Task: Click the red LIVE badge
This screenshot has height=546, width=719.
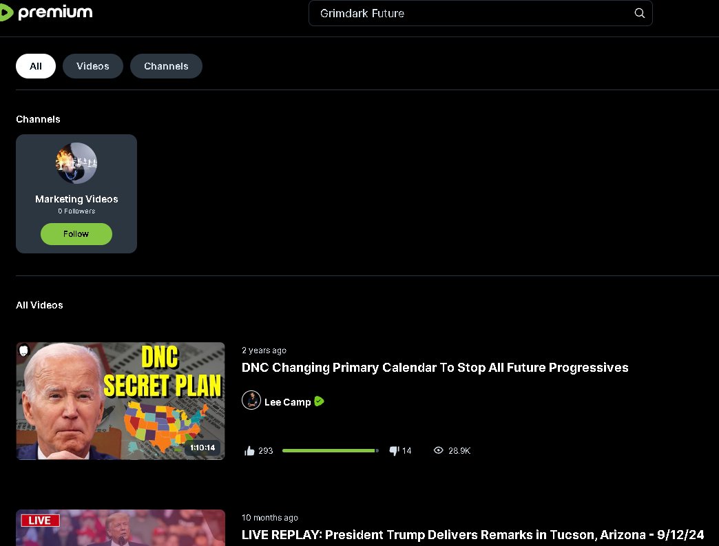Action: (x=41, y=521)
